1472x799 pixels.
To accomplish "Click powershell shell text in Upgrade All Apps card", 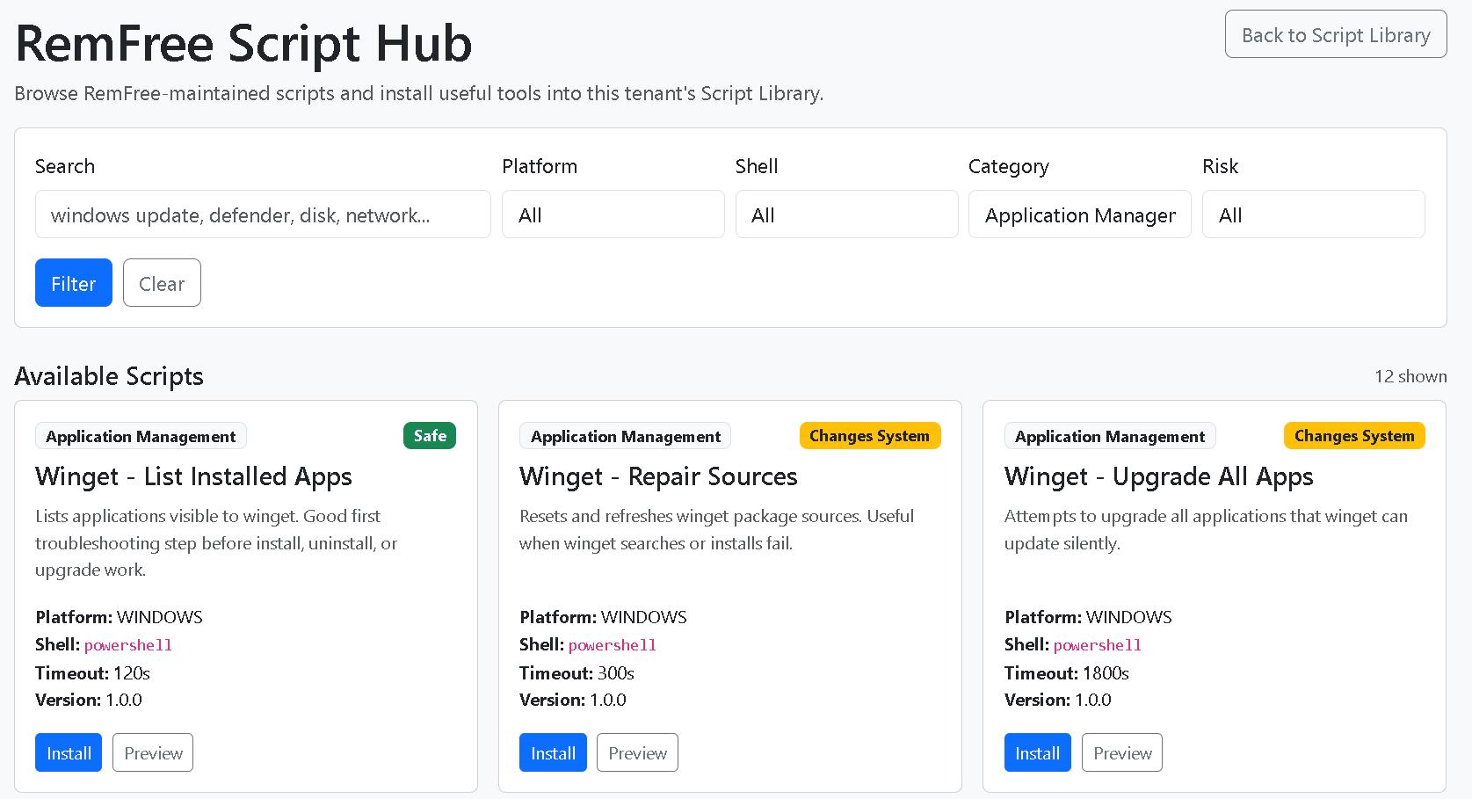I will coord(1098,645).
